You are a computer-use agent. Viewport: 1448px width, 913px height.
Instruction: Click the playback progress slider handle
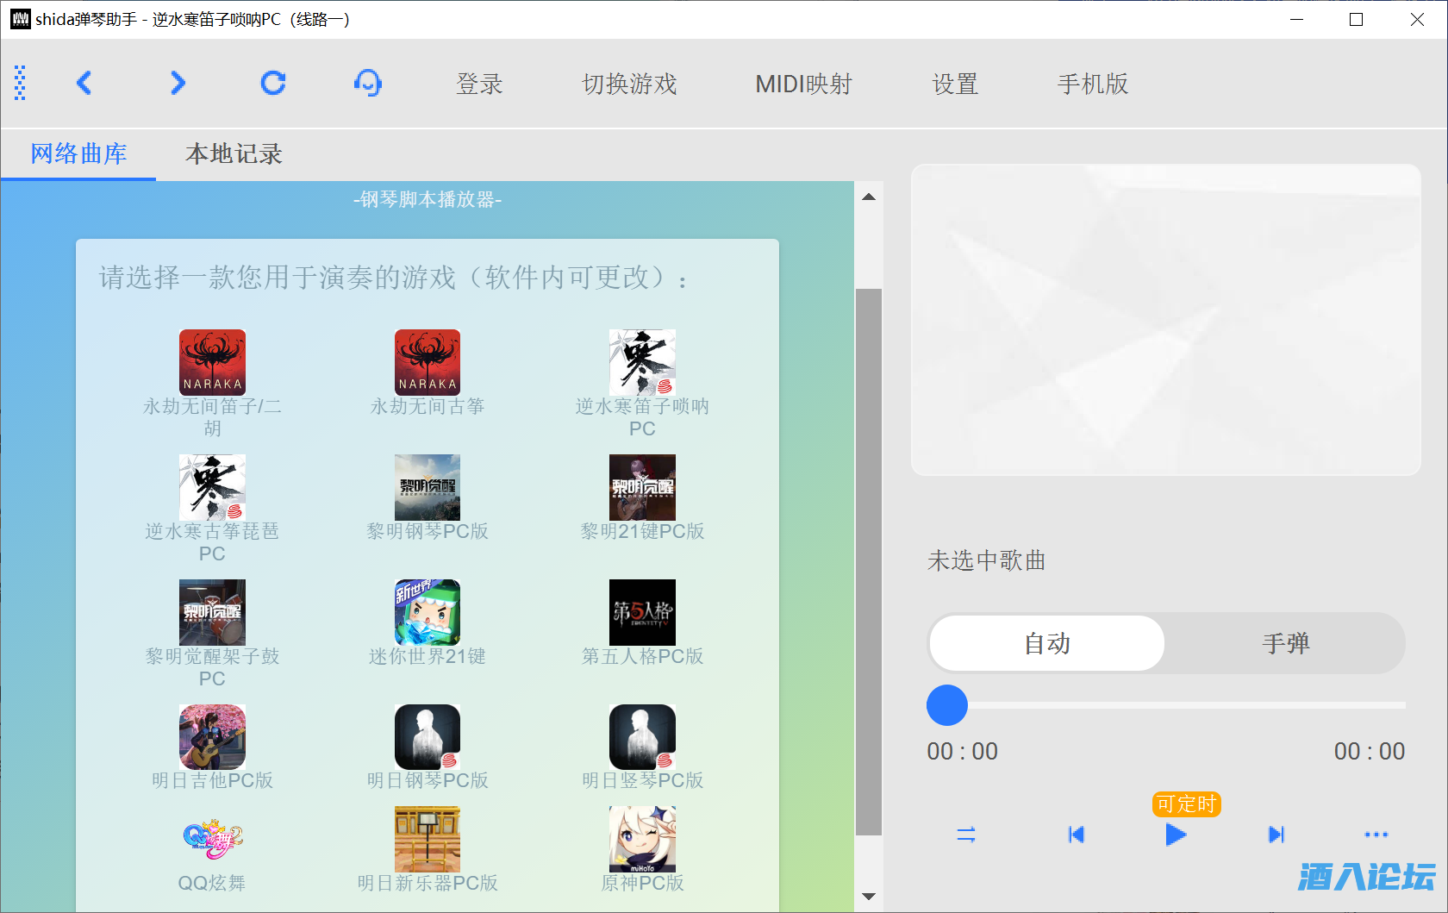947,705
